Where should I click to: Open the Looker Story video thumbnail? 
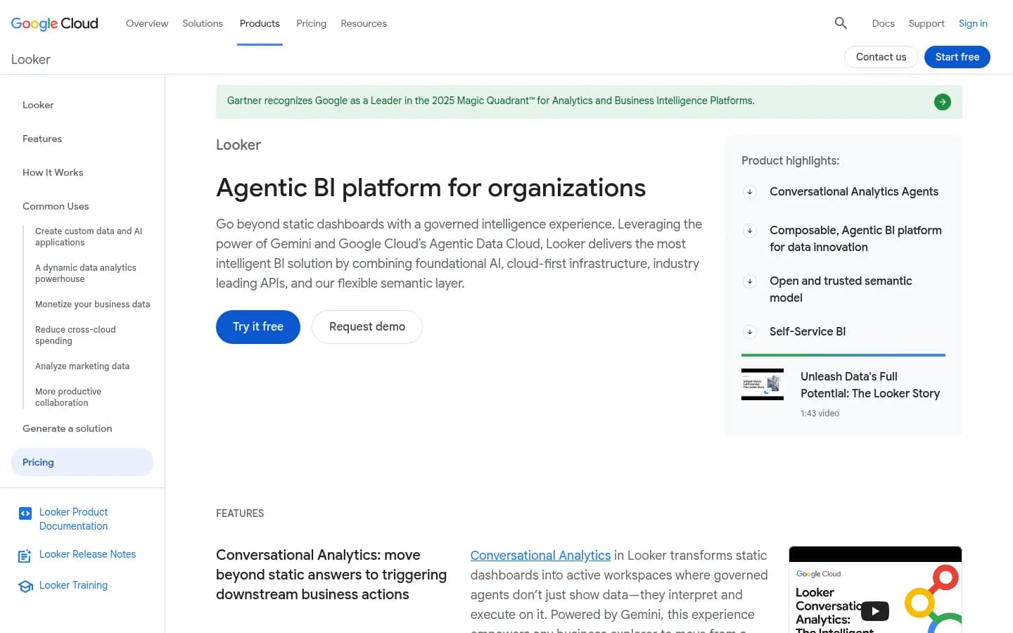pos(763,384)
